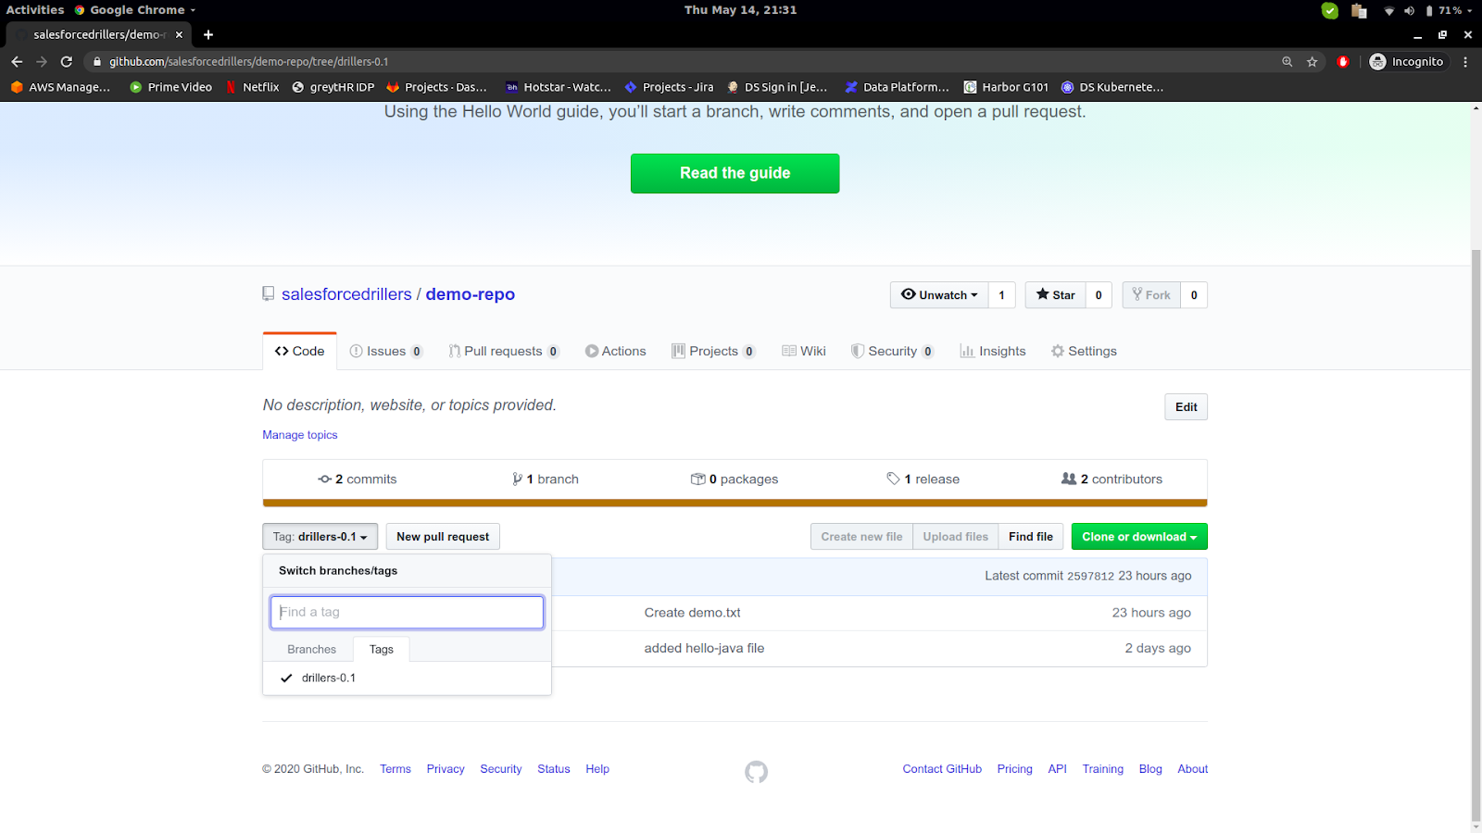The height and width of the screenshot is (833, 1482).
Task: Open the Wiki tab
Action: pos(803,351)
